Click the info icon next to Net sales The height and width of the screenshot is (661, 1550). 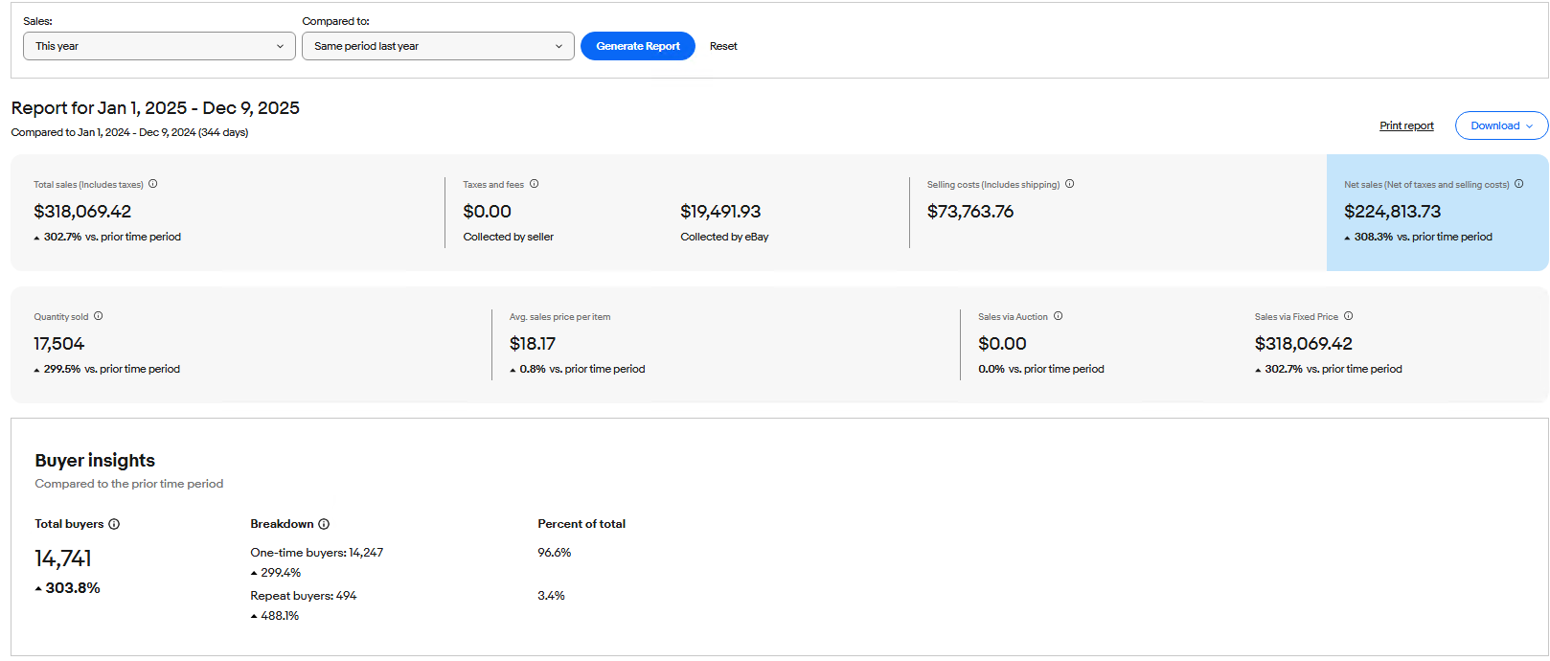pyautogui.click(x=1519, y=184)
